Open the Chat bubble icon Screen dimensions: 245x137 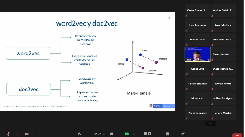point(112,134)
